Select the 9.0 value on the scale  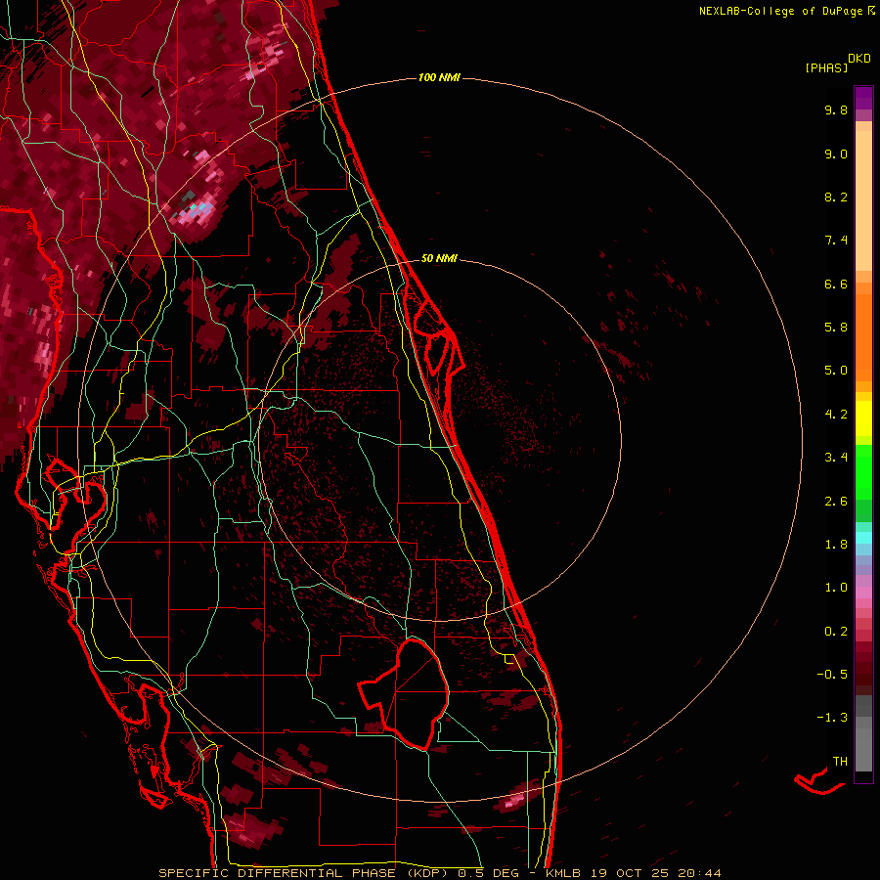pos(836,154)
